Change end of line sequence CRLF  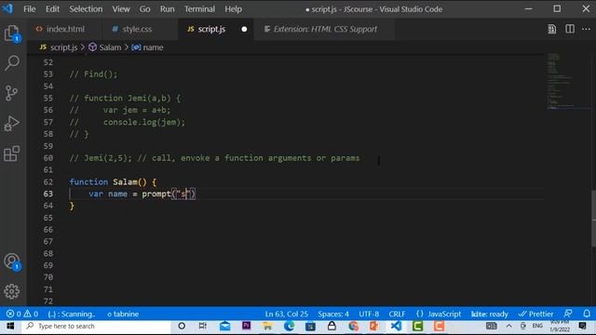point(397,315)
